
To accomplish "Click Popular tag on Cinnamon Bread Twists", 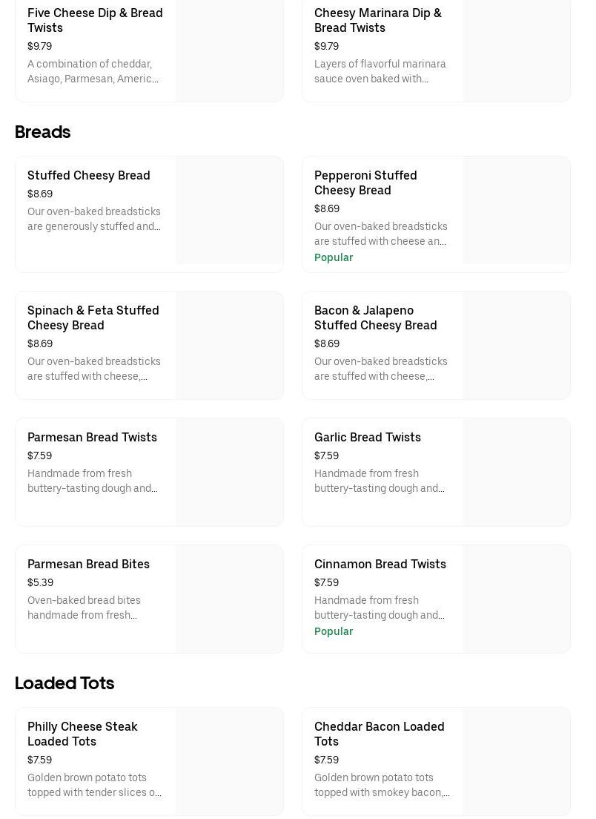I will coord(334,631).
